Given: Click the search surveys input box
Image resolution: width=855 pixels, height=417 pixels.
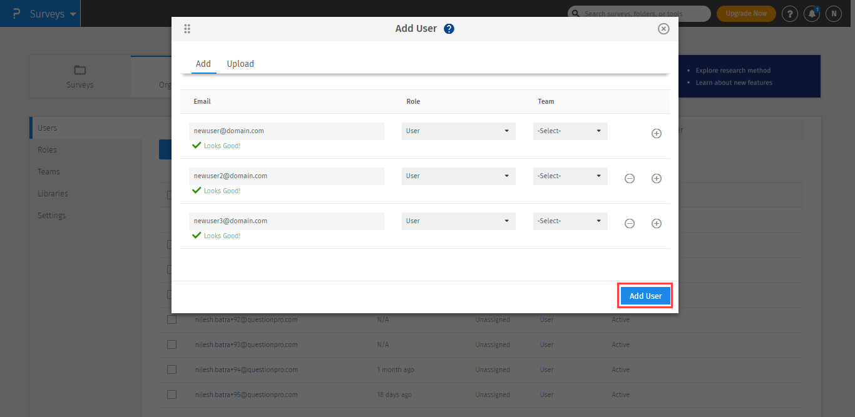Looking at the screenshot, I should pos(639,14).
